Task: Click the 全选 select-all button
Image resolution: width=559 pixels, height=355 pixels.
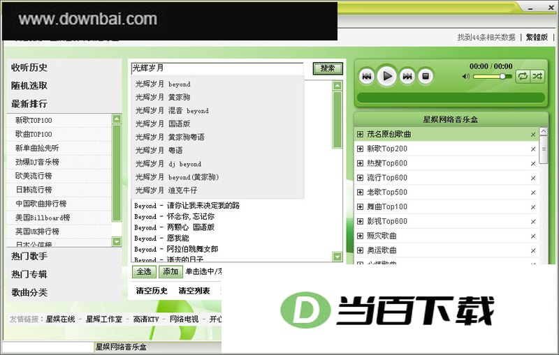Action: point(144,272)
